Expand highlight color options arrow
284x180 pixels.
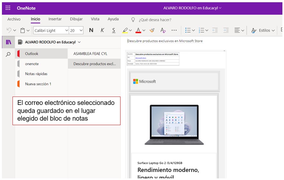click(130, 30)
